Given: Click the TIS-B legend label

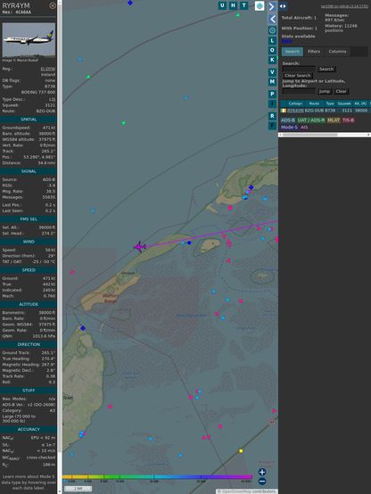Looking at the screenshot, I should click(348, 120).
